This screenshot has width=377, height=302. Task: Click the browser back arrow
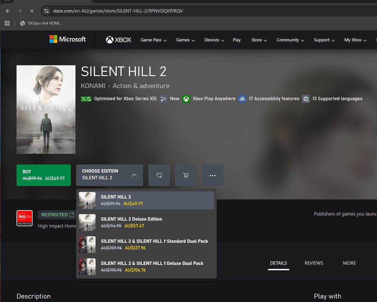(x=8, y=11)
